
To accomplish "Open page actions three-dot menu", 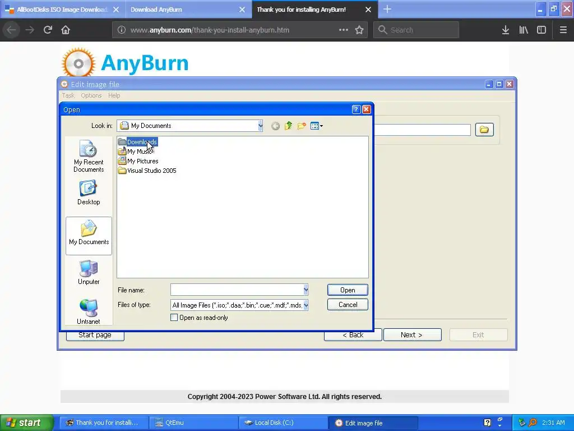I will point(344,30).
